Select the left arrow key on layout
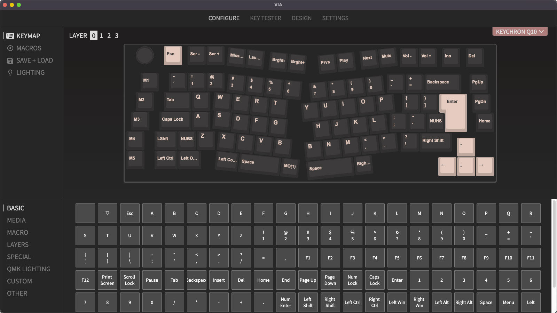 click(x=447, y=166)
